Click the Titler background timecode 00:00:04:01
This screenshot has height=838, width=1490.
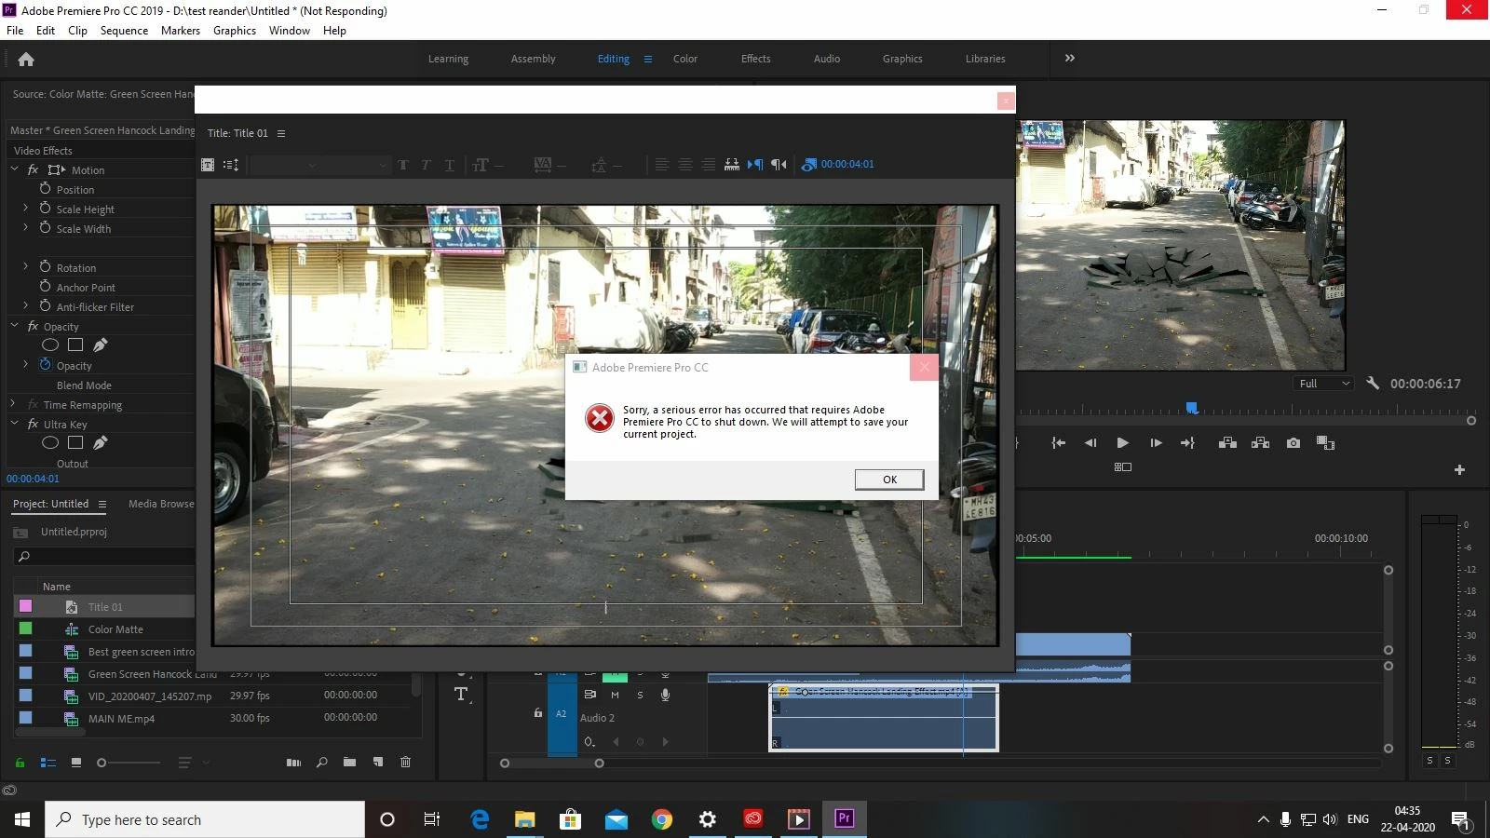click(x=847, y=164)
